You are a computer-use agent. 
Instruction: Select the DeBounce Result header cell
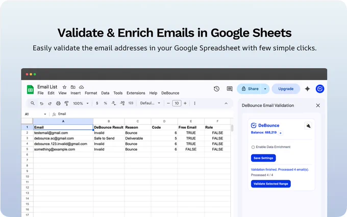tap(109, 127)
